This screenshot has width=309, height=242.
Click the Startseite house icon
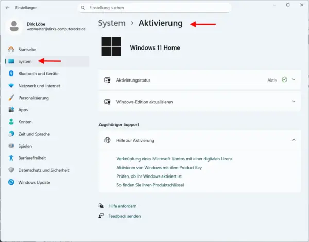click(x=11, y=50)
